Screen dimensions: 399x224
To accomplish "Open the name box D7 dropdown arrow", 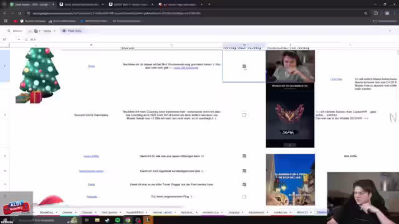I will pyautogui.click(x=19, y=40).
